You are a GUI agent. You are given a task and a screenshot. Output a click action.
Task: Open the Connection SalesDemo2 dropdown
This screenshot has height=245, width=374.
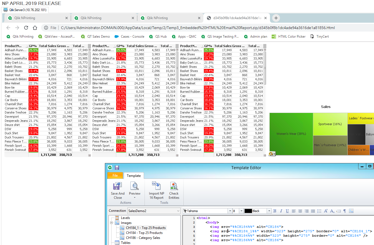click(178, 211)
